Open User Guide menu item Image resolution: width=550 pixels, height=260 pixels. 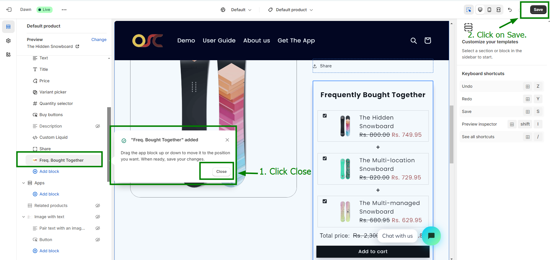point(219,40)
